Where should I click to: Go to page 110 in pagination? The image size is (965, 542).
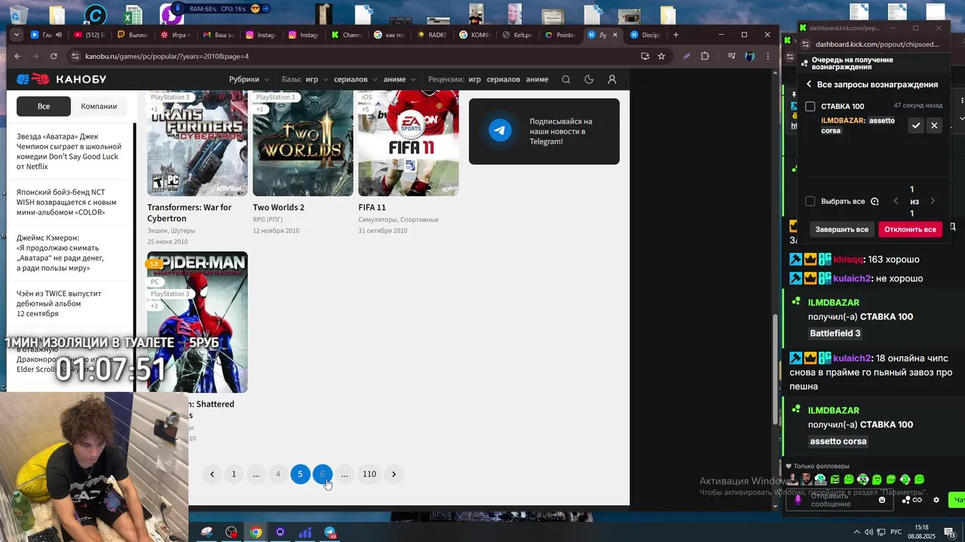pyautogui.click(x=369, y=474)
